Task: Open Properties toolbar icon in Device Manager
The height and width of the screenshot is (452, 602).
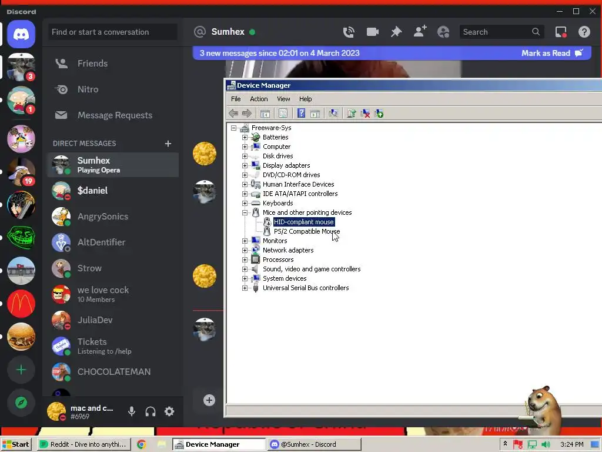Action: point(283,114)
